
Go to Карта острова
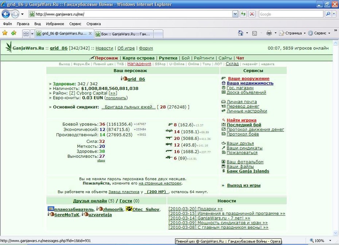pos(139,58)
